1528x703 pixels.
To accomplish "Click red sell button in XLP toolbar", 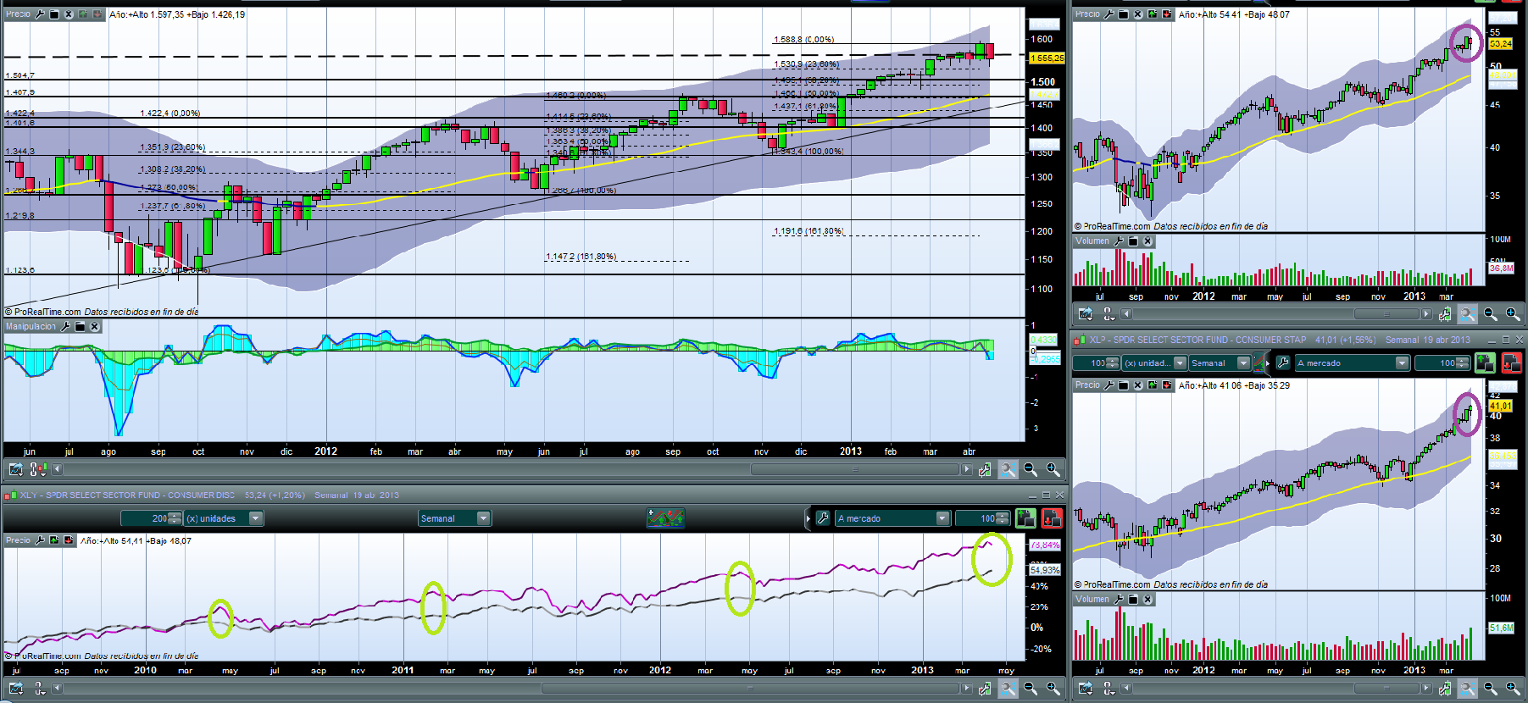I will [x=1511, y=363].
